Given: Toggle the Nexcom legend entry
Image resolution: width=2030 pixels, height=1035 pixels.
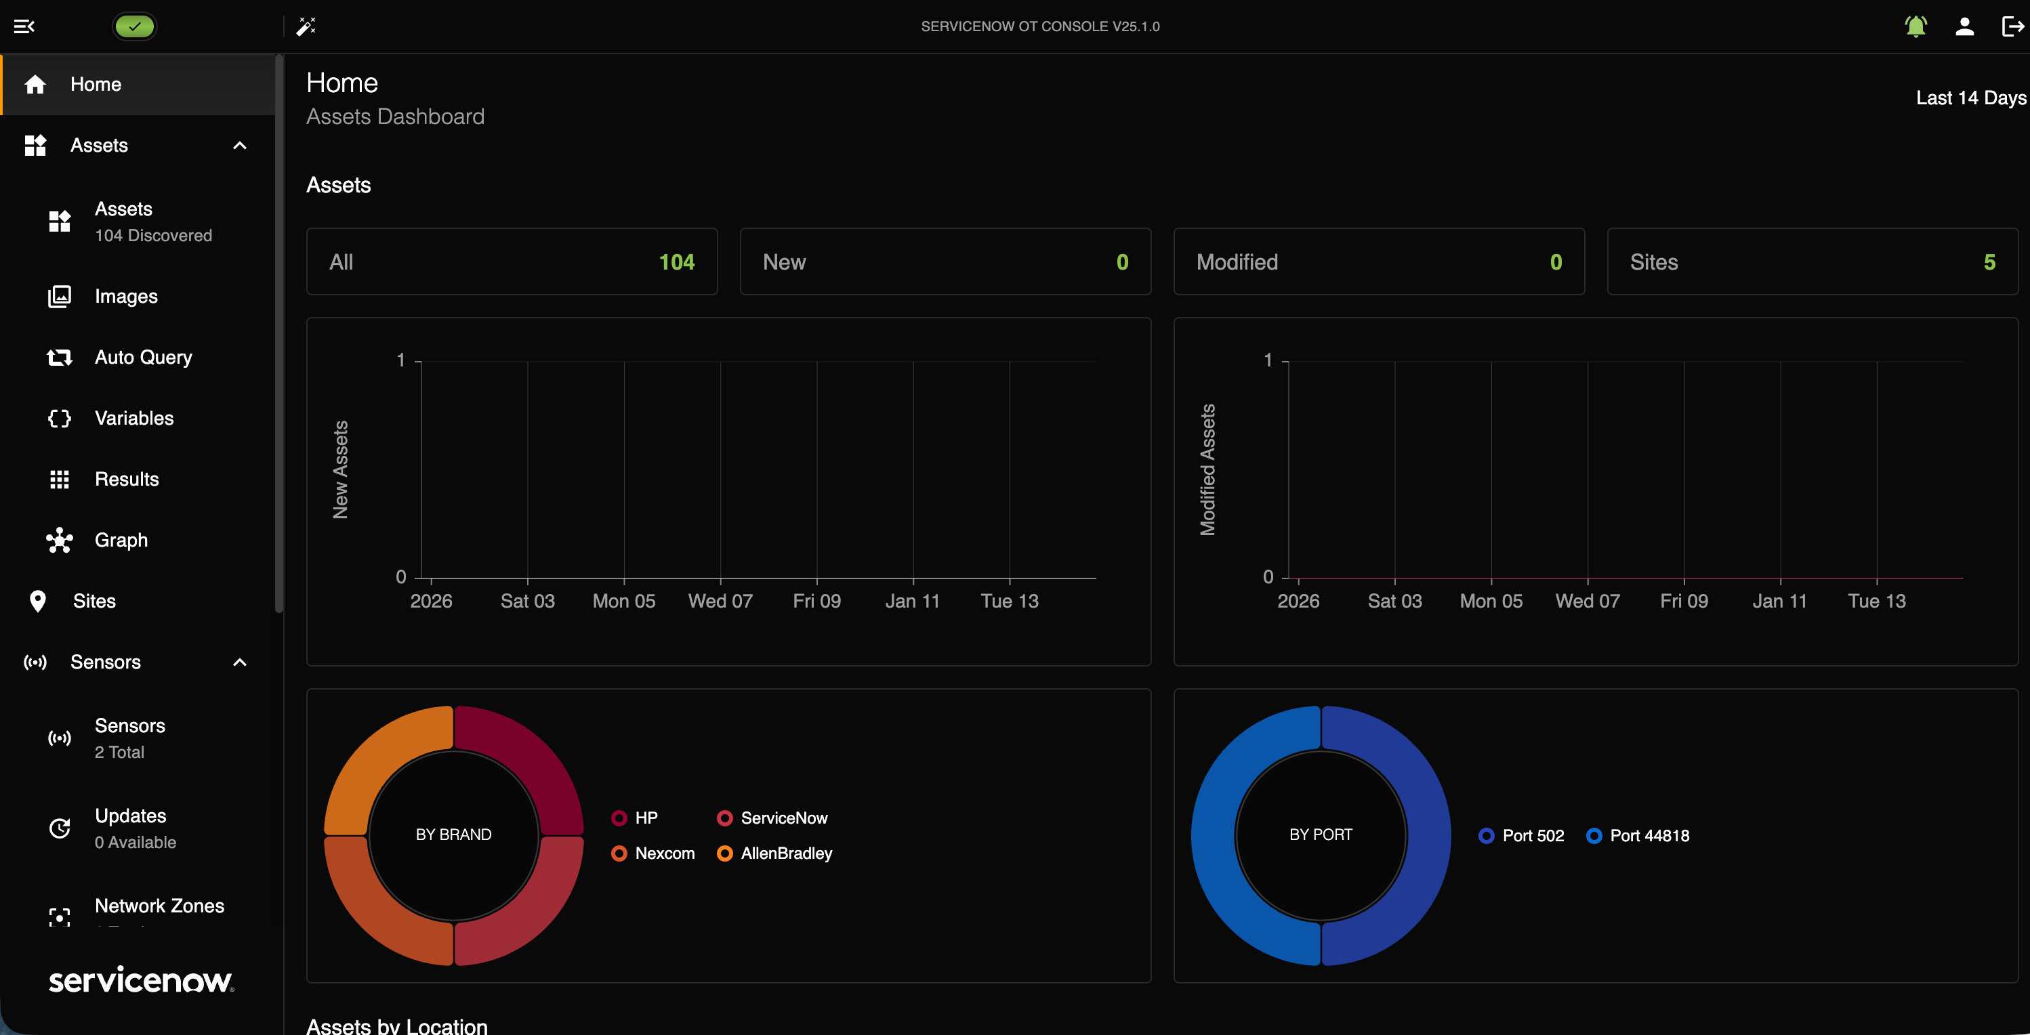Looking at the screenshot, I should [x=653, y=854].
